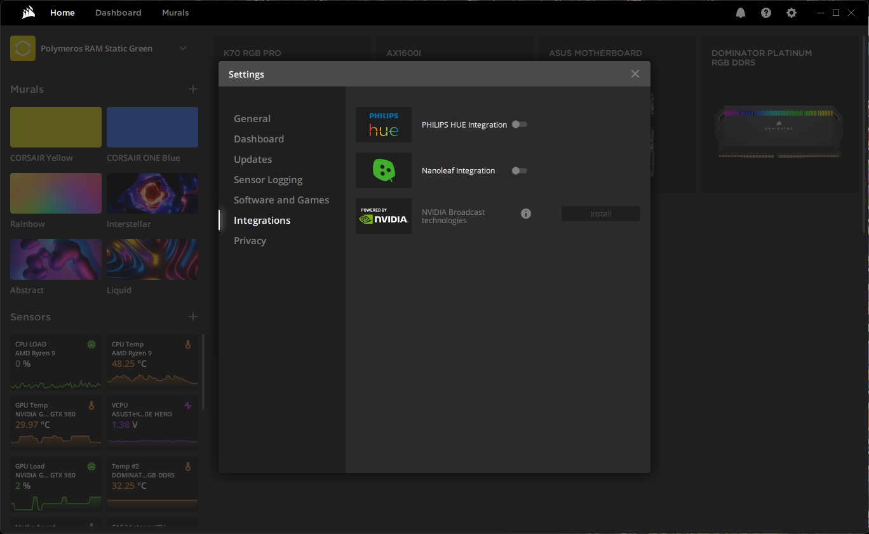
Task: Select the Interstellar mural thumbnail
Action: [x=152, y=193]
